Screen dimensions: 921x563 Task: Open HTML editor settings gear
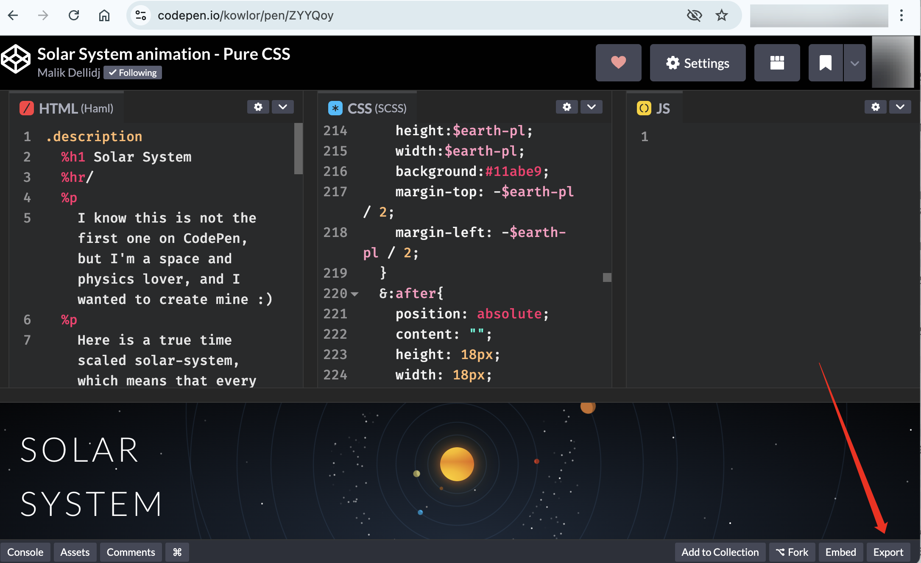(258, 107)
